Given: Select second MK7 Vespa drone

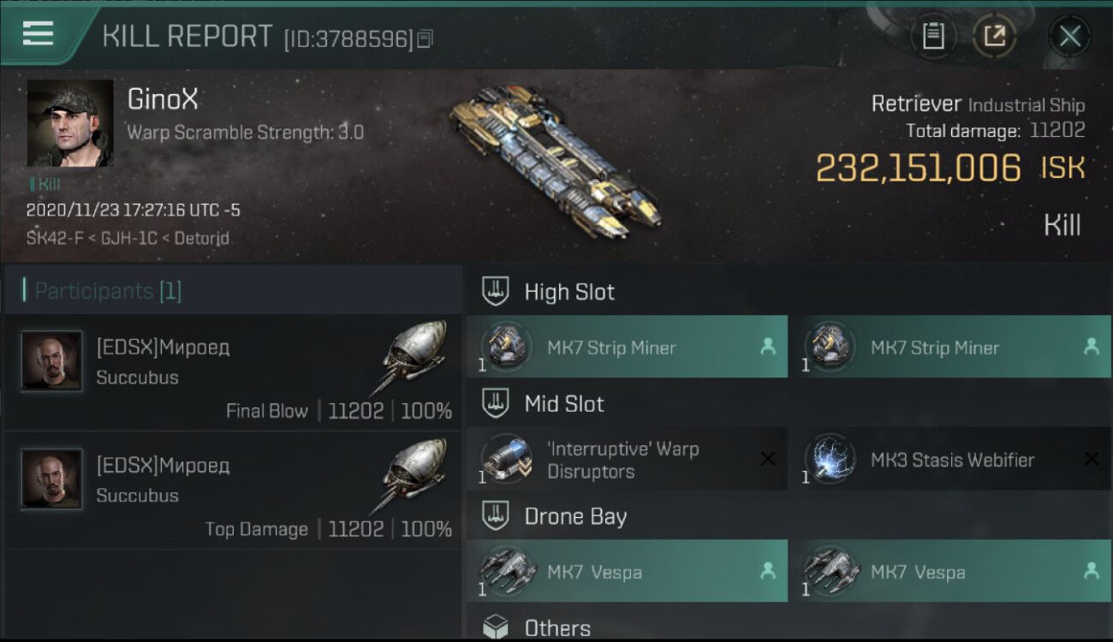Looking at the screenshot, I should tap(949, 571).
